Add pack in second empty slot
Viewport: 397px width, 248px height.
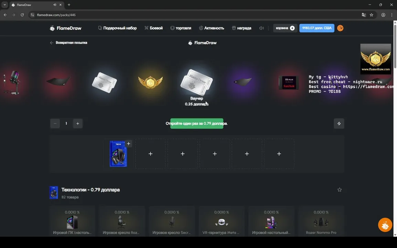[x=183, y=154]
